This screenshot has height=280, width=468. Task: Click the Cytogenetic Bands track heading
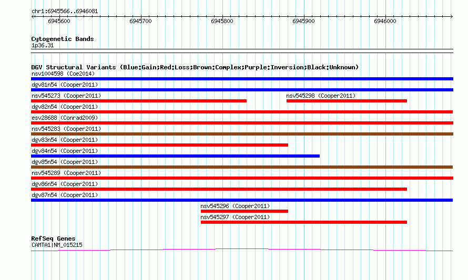(x=63, y=39)
